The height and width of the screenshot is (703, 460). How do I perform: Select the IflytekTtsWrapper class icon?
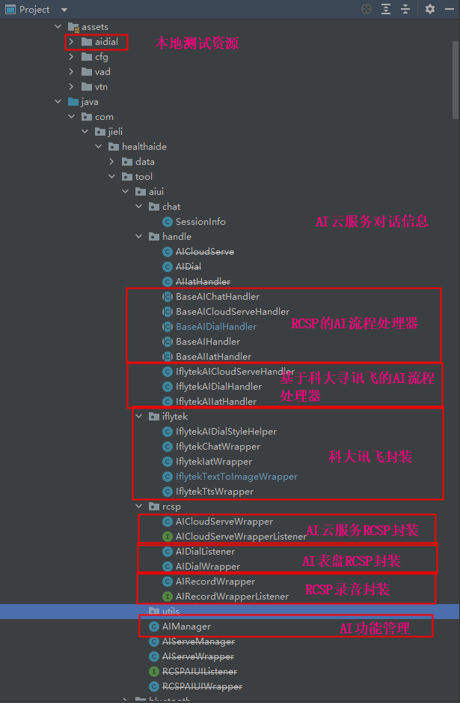[x=168, y=492]
